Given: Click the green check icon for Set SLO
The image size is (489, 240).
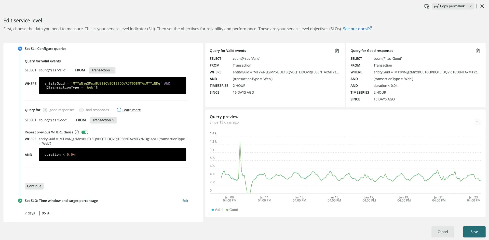Looking at the screenshot, I should (x=20, y=201).
